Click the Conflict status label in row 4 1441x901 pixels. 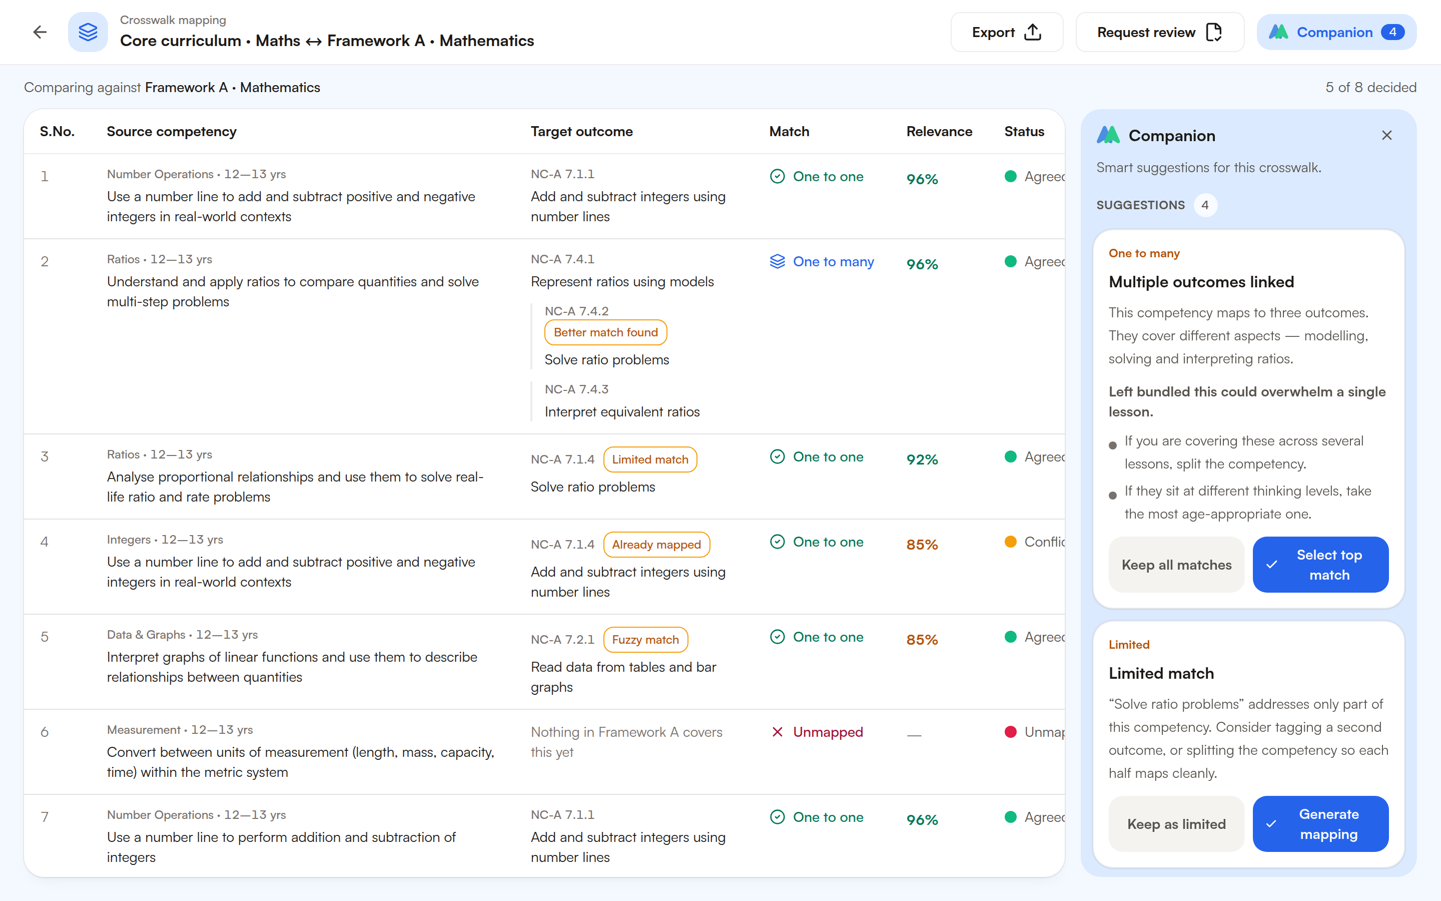1044,542
